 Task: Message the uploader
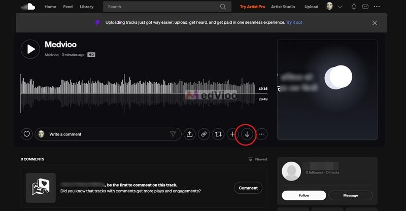pyautogui.click(x=351, y=195)
